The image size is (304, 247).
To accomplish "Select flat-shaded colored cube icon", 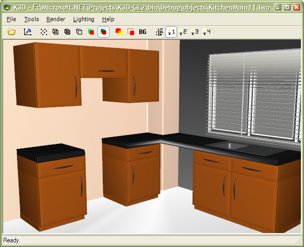I will (x=91, y=32).
